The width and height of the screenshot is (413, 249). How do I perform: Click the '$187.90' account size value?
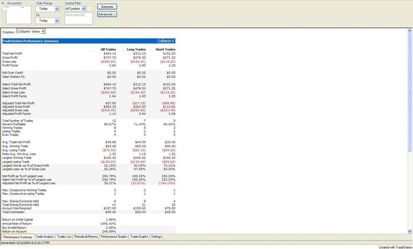click(x=109, y=208)
